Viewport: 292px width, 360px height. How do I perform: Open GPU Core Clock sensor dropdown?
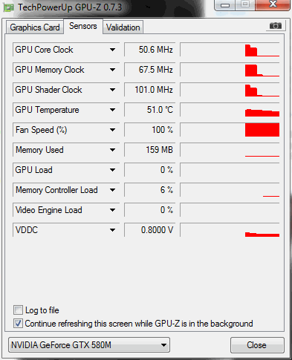(x=112, y=50)
